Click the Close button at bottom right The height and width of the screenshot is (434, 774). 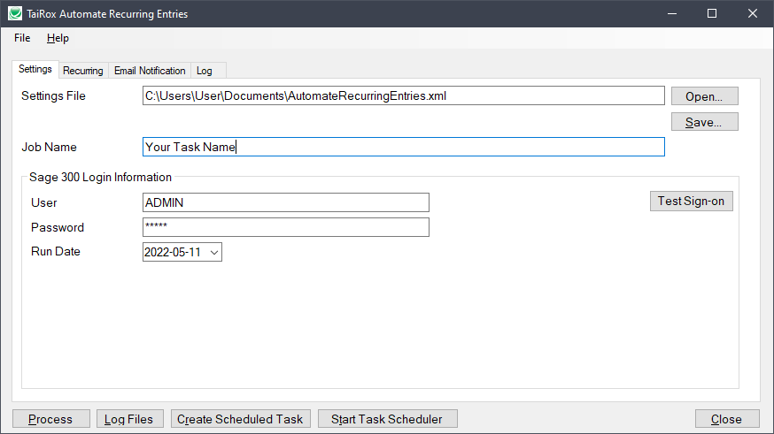[726, 419]
